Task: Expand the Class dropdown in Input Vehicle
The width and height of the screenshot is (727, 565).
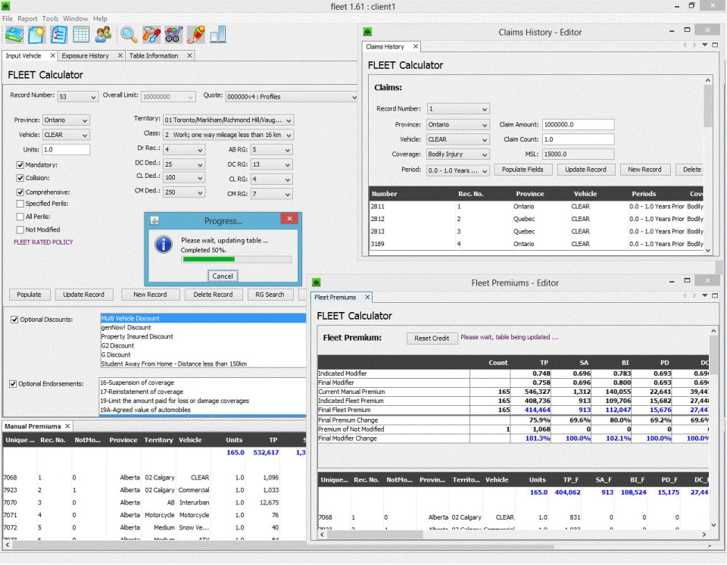Action: pyautogui.click(x=228, y=135)
